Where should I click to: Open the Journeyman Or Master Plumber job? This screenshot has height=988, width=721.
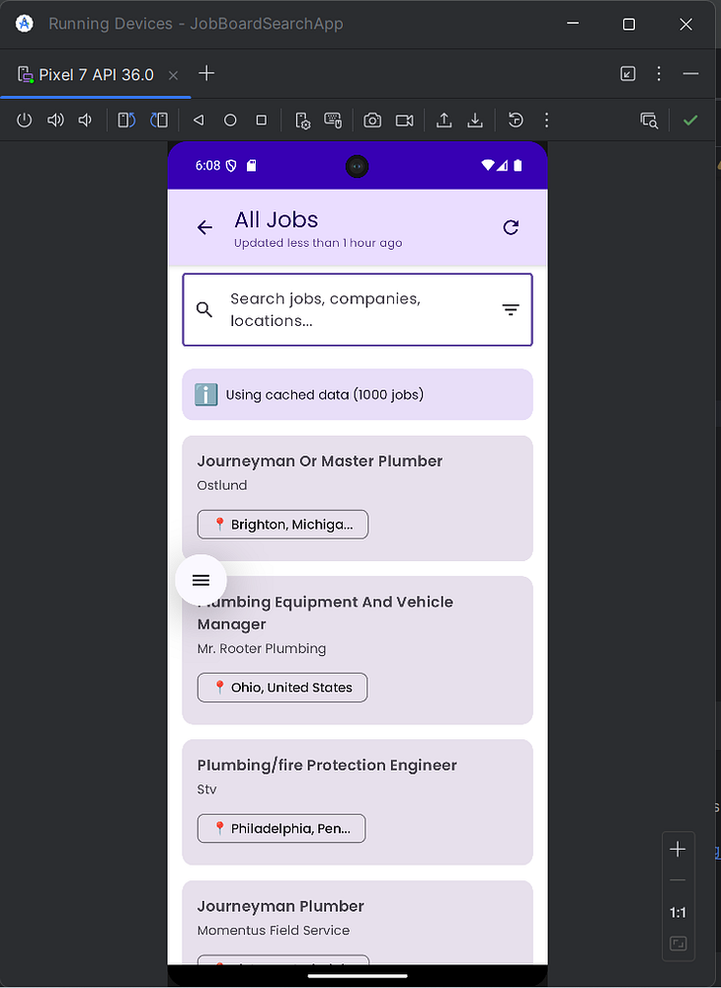[x=358, y=498]
